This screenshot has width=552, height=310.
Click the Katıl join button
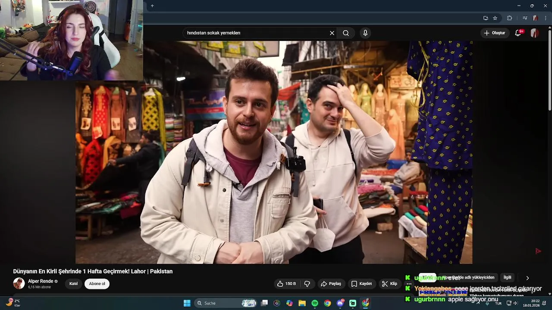(x=74, y=284)
